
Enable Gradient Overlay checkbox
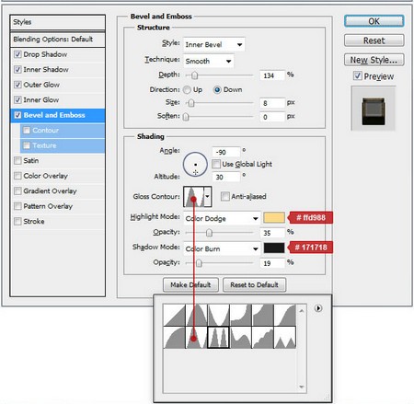click(17, 190)
